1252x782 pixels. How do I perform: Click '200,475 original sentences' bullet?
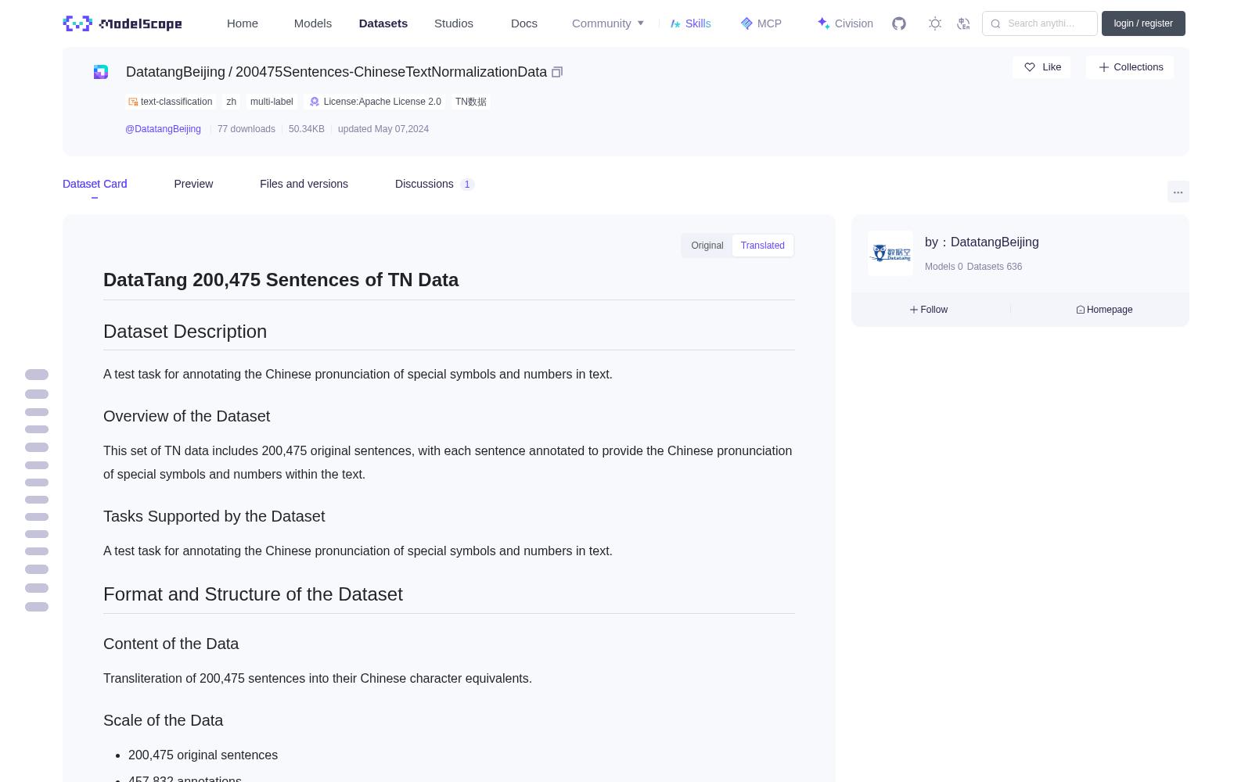(x=203, y=755)
